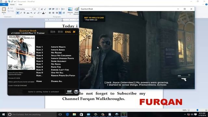Open the Windows Store from taskbar
This screenshot has height=117, width=208.
pos(81,114)
